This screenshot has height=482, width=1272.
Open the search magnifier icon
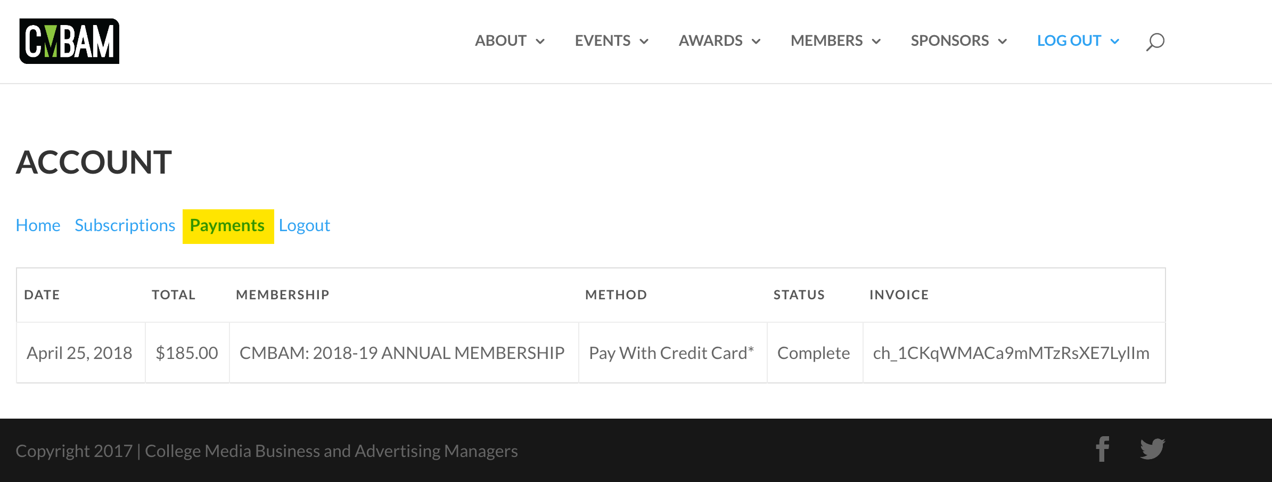pyautogui.click(x=1155, y=42)
